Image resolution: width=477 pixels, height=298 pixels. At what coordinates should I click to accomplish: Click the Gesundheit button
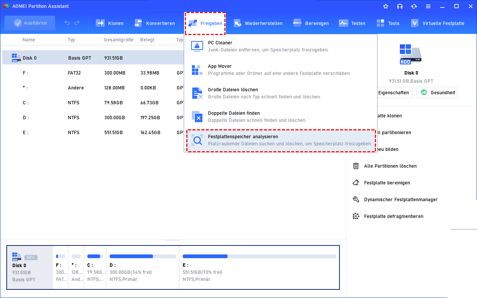437,93
